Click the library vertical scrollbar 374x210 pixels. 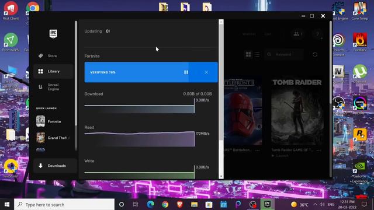point(331,62)
